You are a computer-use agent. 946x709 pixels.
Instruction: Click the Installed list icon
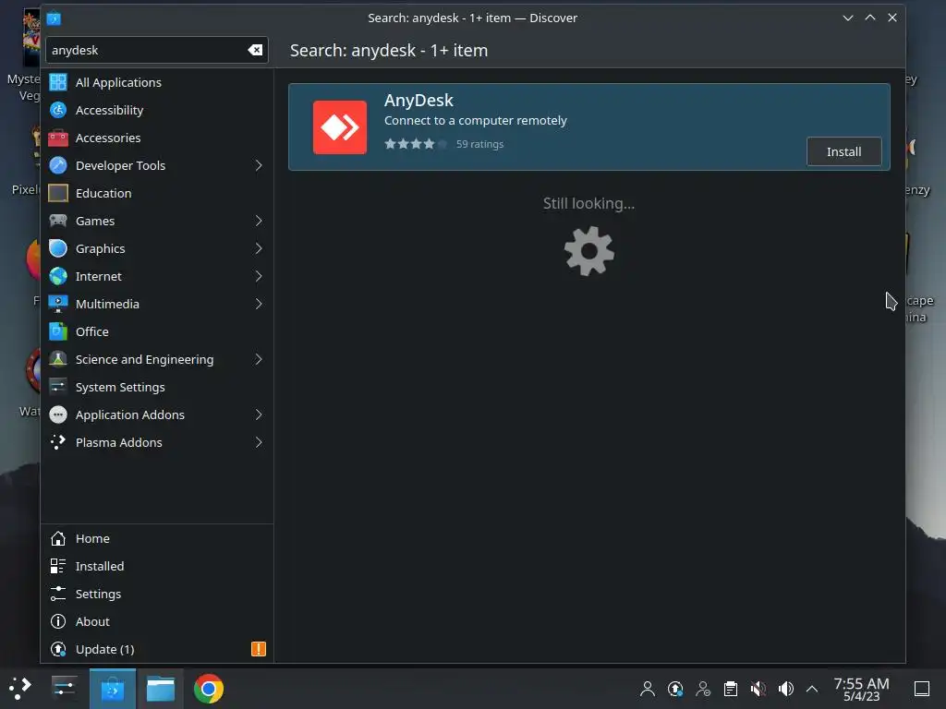[x=58, y=566]
